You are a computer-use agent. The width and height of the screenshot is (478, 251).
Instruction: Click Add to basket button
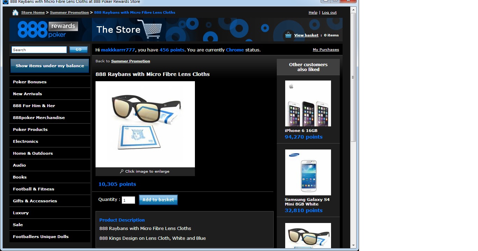[x=158, y=200]
